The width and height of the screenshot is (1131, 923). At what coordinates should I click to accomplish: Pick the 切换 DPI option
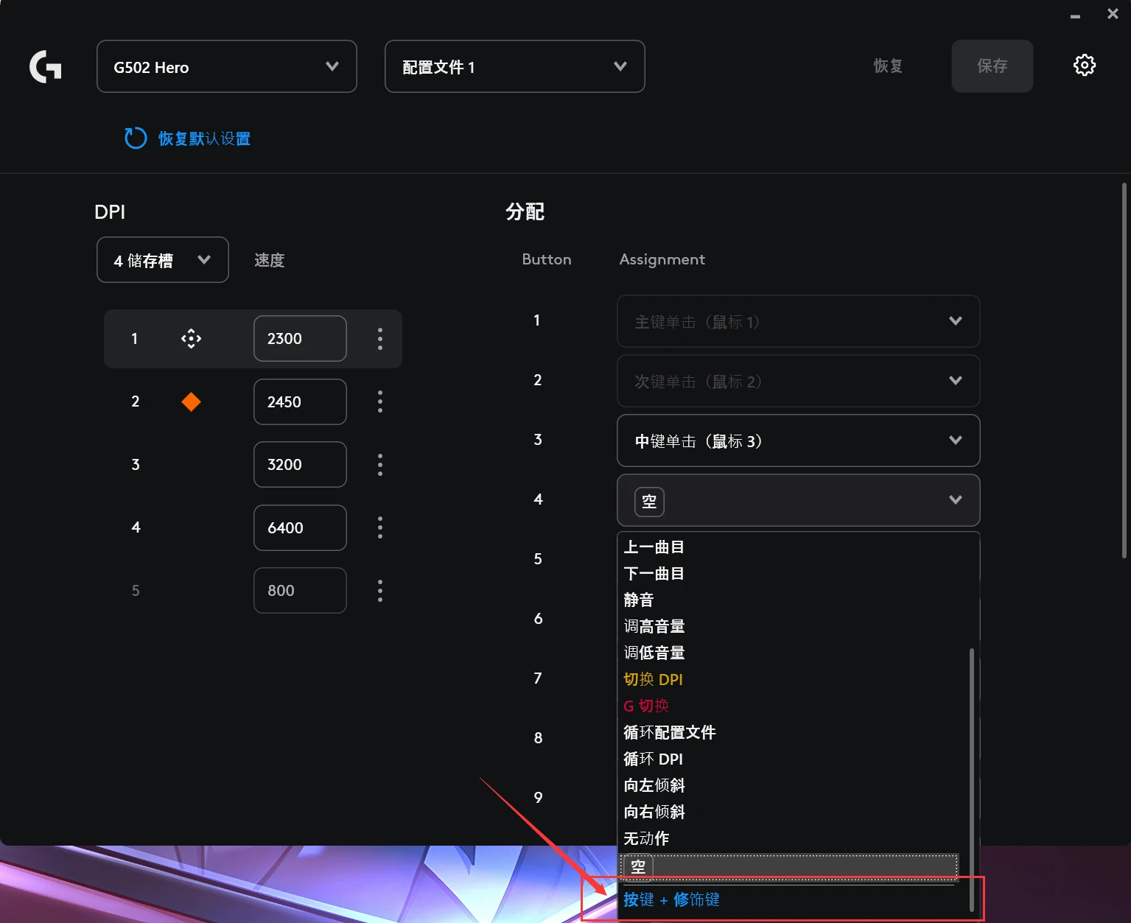[x=653, y=679]
